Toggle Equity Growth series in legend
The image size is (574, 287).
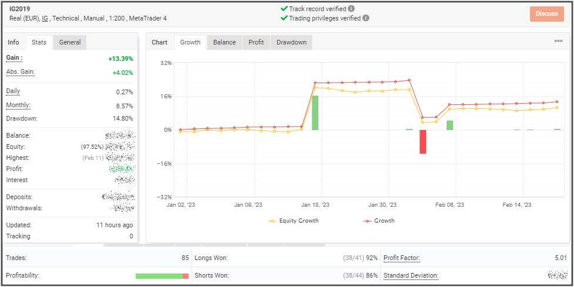tap(295, 221)
